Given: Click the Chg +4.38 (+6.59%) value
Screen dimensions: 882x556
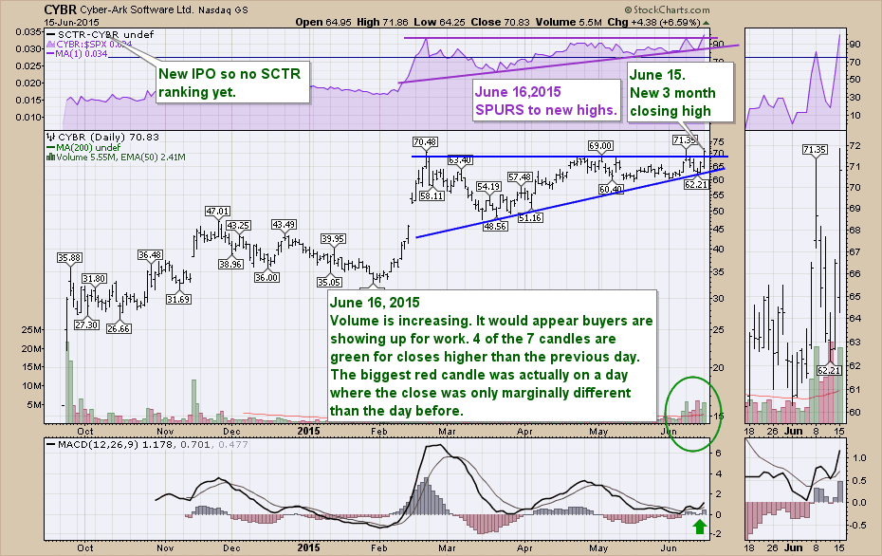Looking at the screenshot, I should pos(653,23).
